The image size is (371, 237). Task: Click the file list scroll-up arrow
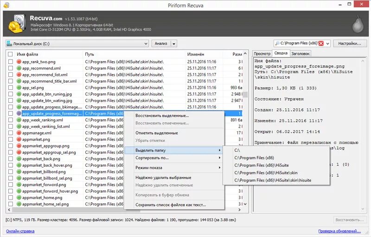tap(245, 54)
